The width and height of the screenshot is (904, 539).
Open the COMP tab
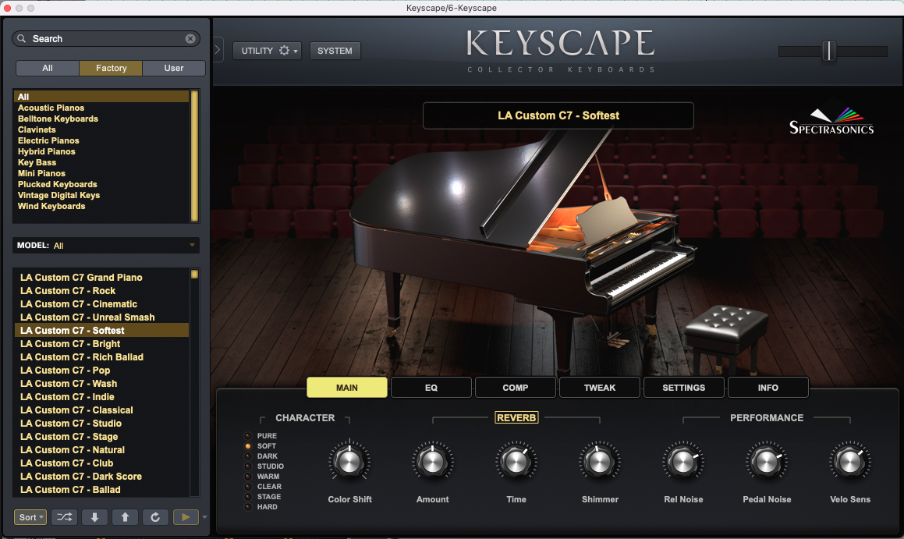click(516, 388)
